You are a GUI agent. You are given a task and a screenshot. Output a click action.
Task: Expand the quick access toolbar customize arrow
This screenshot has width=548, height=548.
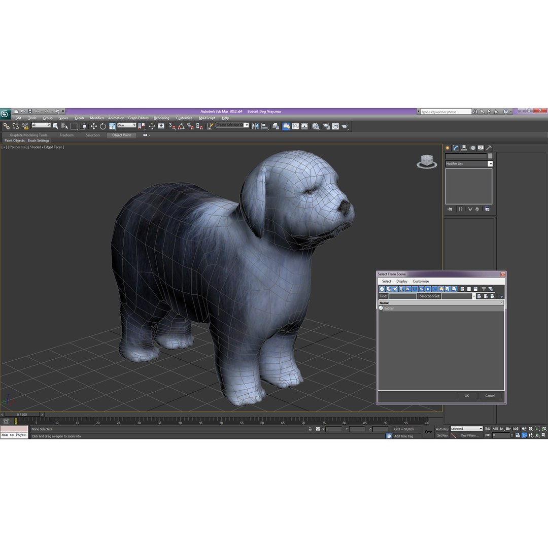tap(63, 112)
